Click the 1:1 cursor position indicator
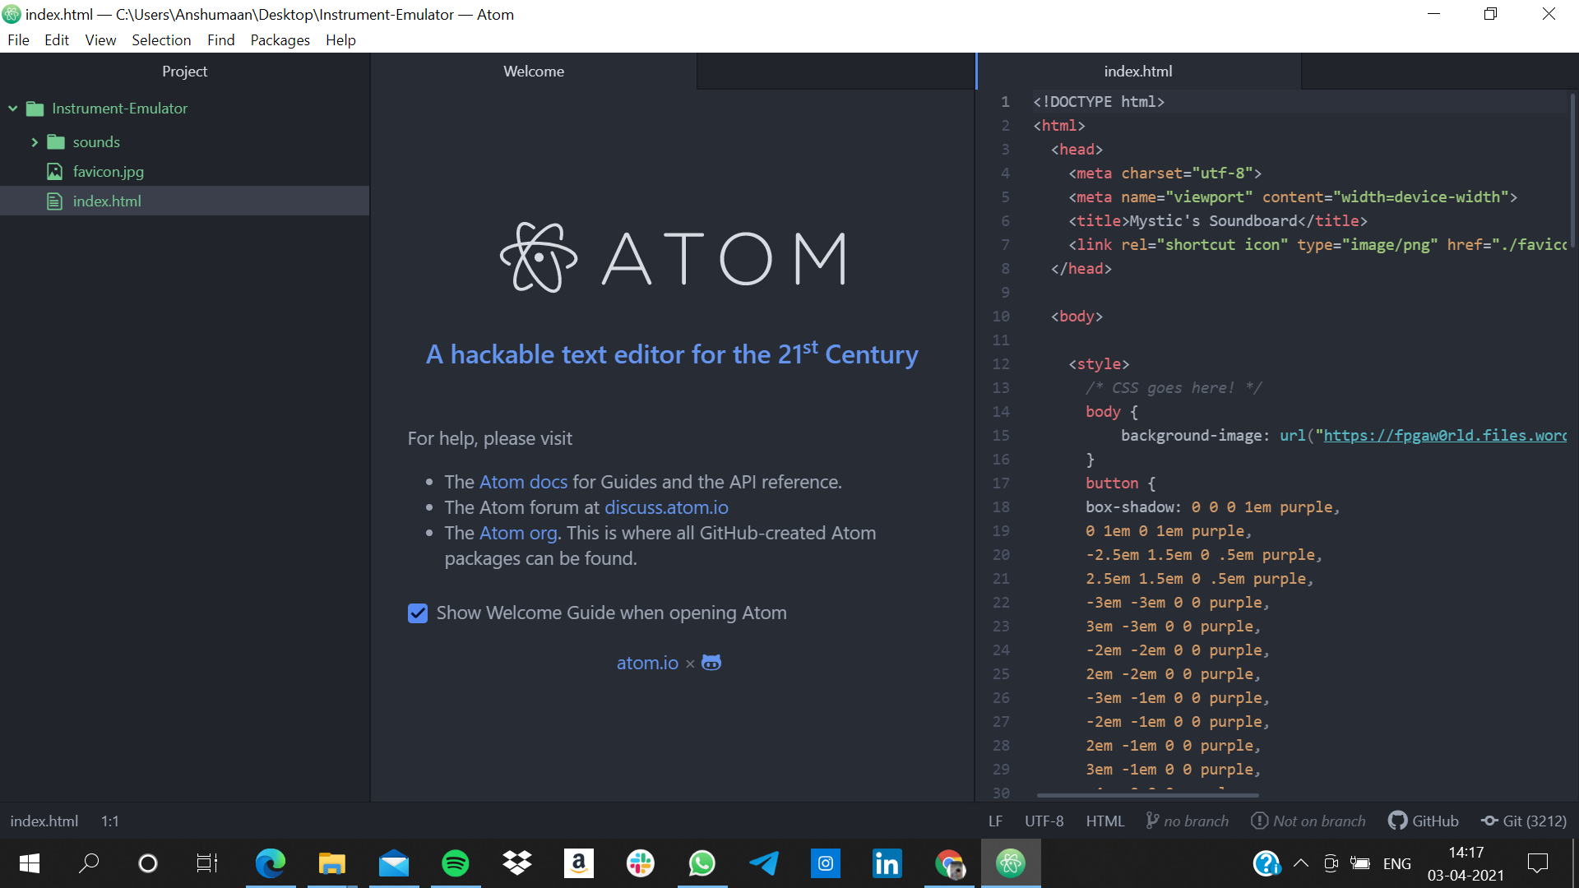The image size is (1579, 888). (110, 821)
